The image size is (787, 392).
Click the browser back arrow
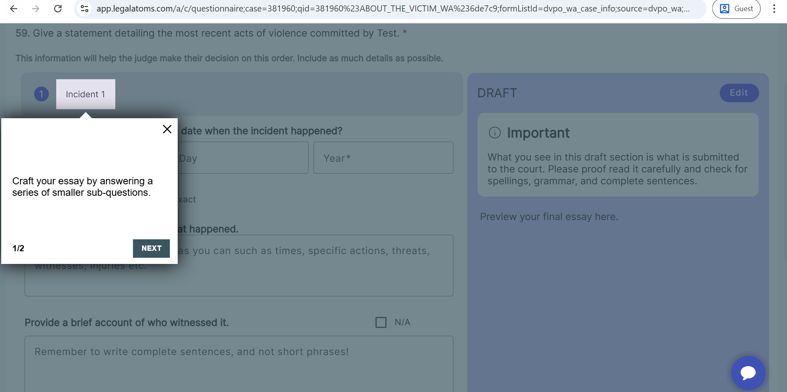pyautogui.click(x=14, y=9)
